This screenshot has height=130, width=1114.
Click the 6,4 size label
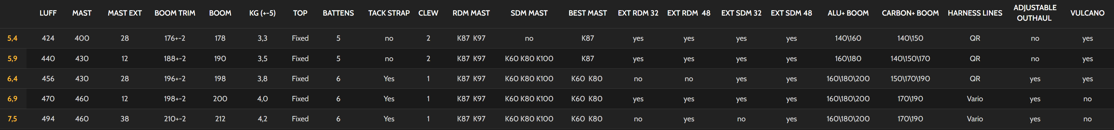click(x=12, y=79)
